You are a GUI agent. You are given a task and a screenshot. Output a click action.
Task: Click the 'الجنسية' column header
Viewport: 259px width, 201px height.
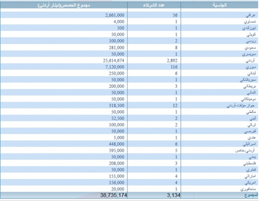(219, 5)
